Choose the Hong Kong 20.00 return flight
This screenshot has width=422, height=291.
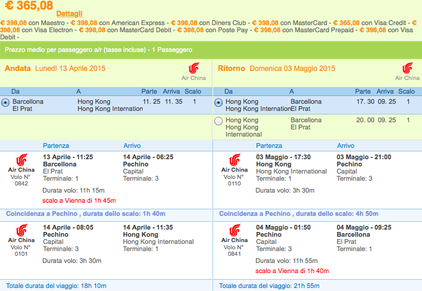218,121
